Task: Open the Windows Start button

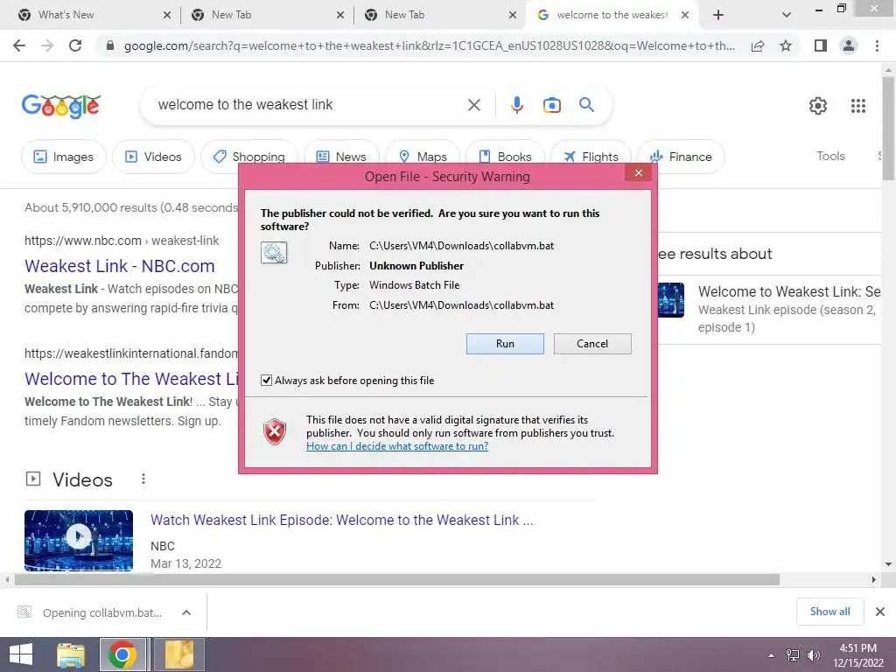Action: 21,654
